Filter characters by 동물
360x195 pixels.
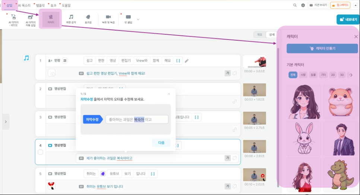coord(313,75)
